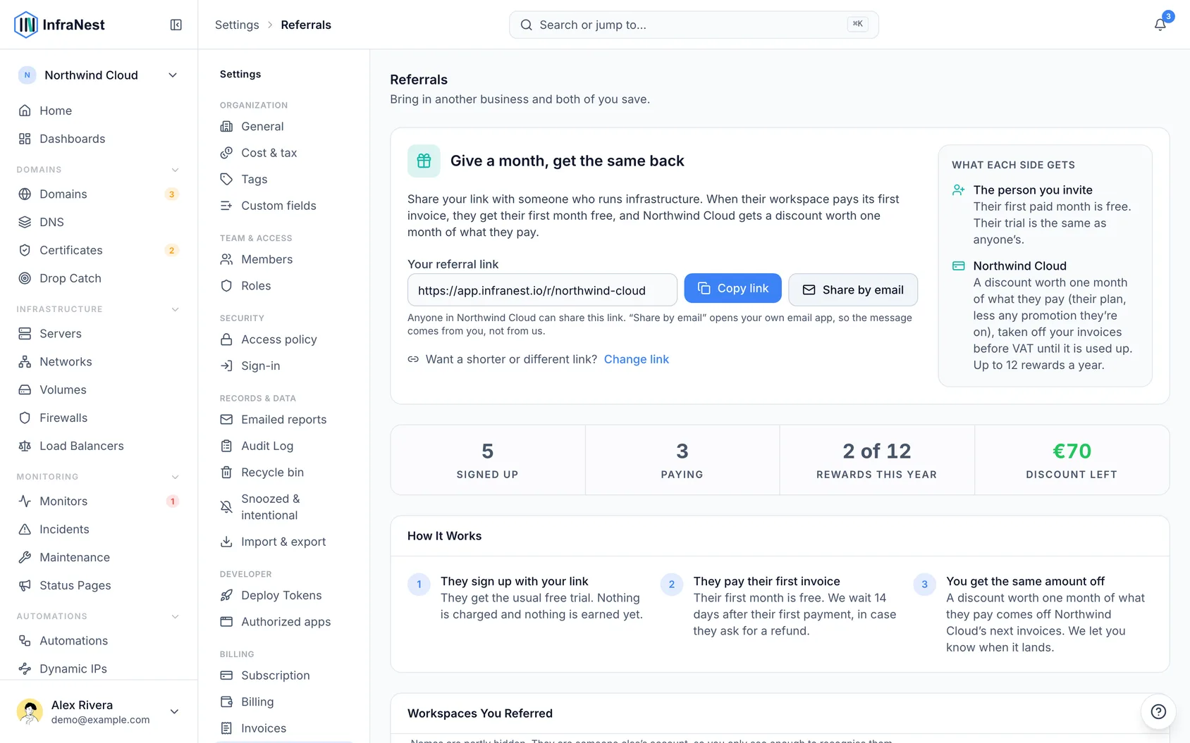Go to Recycle bin settings

coord(283,473)
